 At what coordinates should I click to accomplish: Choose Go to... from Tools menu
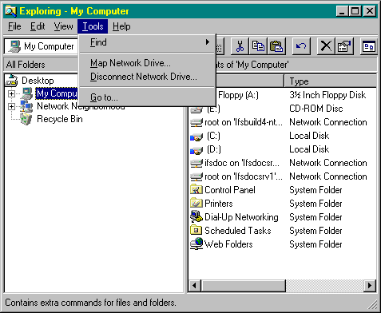click(147, 97)
